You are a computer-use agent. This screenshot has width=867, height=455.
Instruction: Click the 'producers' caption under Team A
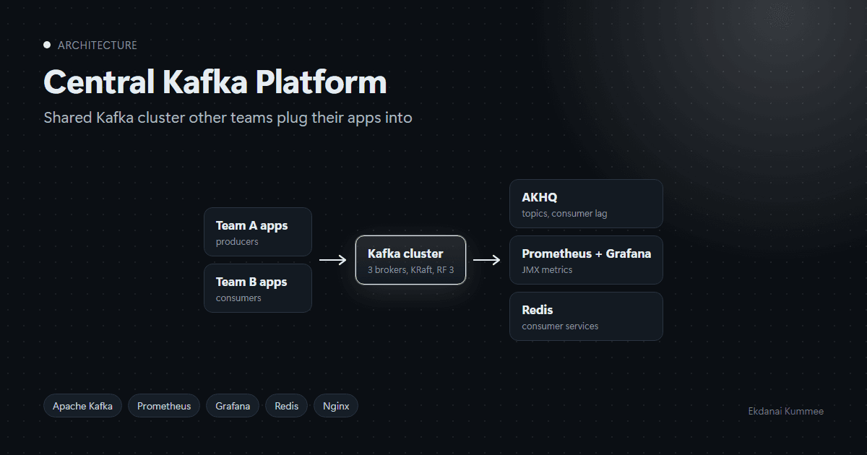click(x=237, y=242)
